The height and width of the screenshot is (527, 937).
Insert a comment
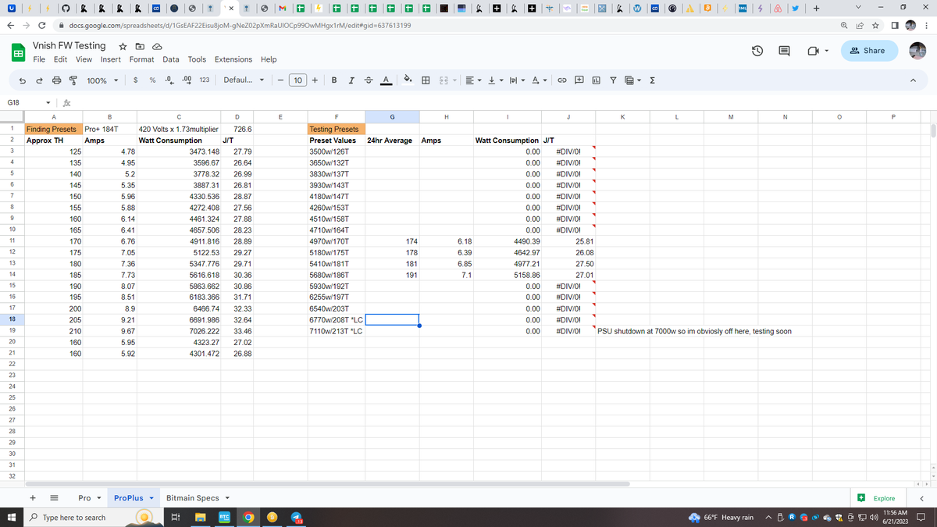pyautogui.click(x=579, y=80)
